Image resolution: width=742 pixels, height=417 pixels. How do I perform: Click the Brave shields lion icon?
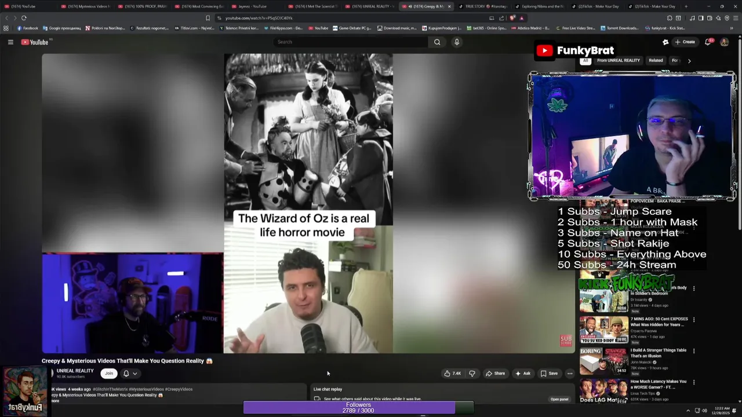click(512, 18)
